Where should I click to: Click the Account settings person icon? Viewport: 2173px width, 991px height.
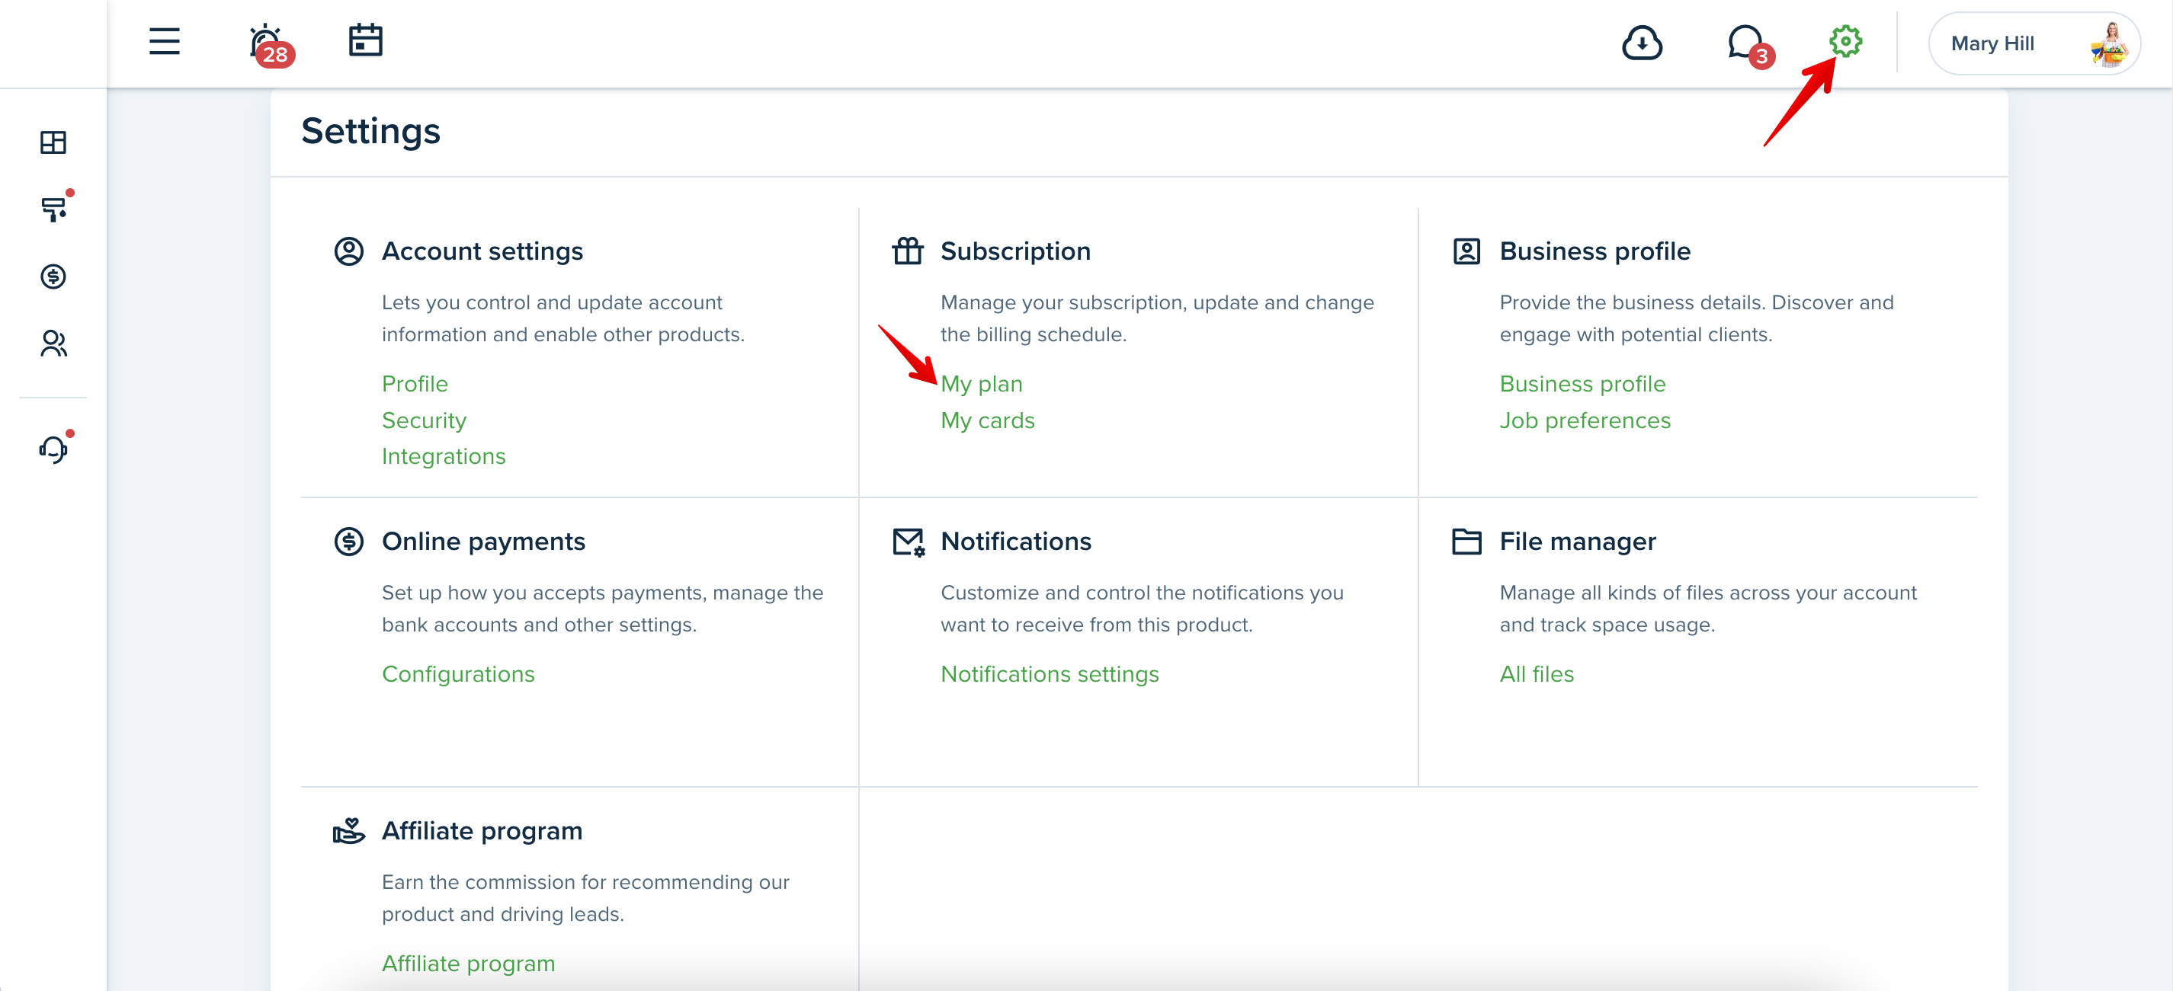pyautogui.click(x=348, y=251)
